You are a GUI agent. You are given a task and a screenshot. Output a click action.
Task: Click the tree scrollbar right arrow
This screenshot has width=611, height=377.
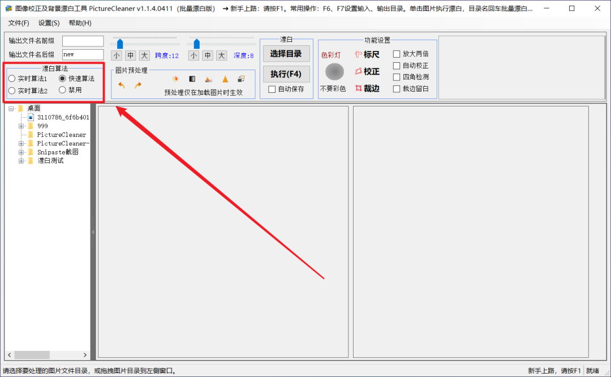[85, 355]
